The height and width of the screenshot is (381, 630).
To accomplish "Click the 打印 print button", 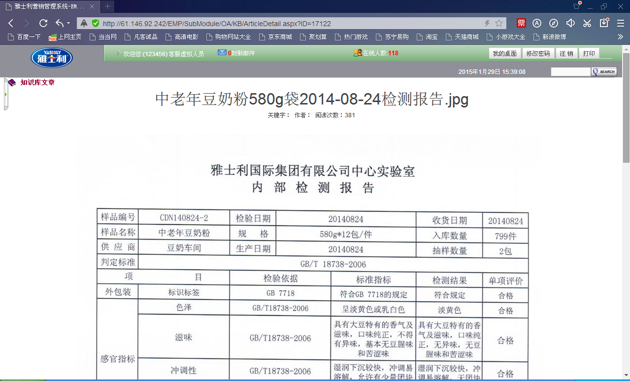I will (589, 53).
